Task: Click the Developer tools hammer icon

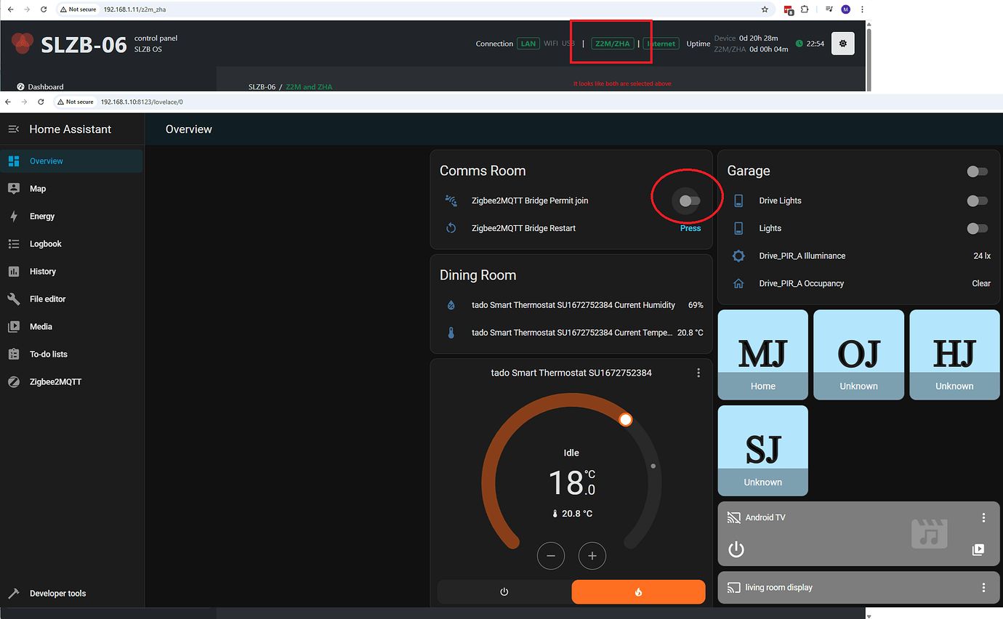Action: click(x=14, y=594)
